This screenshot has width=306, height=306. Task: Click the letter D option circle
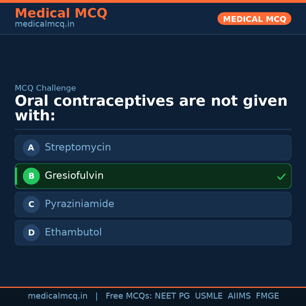pos(31,233)
